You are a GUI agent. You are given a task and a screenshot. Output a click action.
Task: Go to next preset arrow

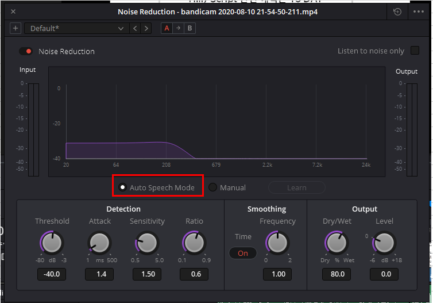pyautogui.click(x=146, y=28)
